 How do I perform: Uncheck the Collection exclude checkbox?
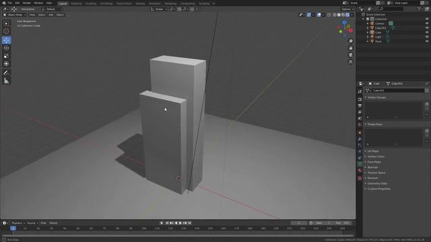[368, 19]
